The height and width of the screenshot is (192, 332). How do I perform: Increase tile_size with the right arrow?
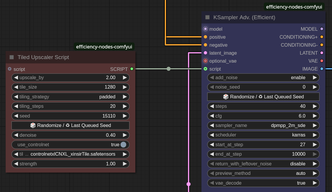click(x=125, y=87)
